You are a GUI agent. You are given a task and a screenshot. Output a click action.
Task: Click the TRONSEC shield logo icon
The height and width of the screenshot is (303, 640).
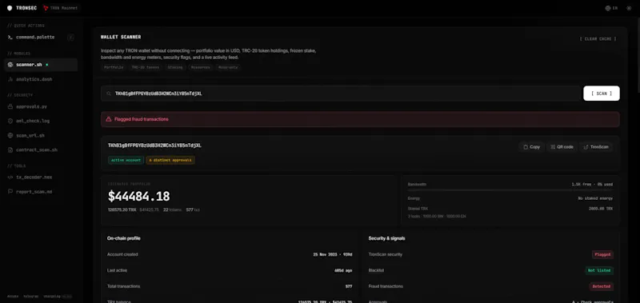[10, 8]
